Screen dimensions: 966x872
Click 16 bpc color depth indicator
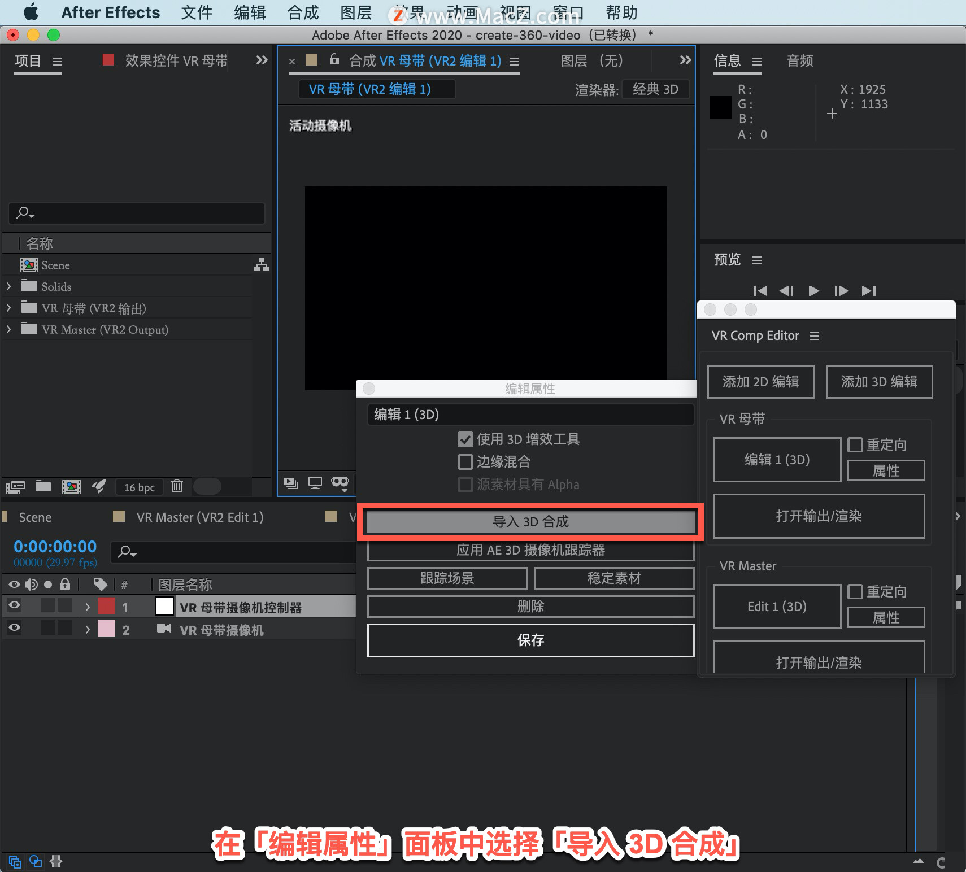tap(139, 487)
